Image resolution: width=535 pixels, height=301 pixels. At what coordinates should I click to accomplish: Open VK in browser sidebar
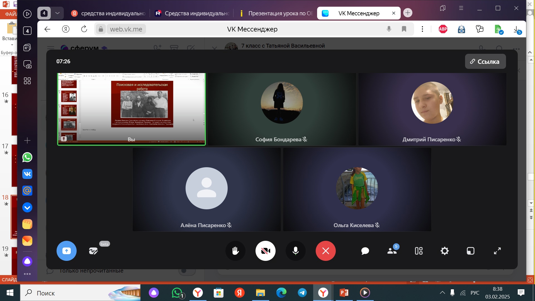pyautogui.click(x=27, y=174)
